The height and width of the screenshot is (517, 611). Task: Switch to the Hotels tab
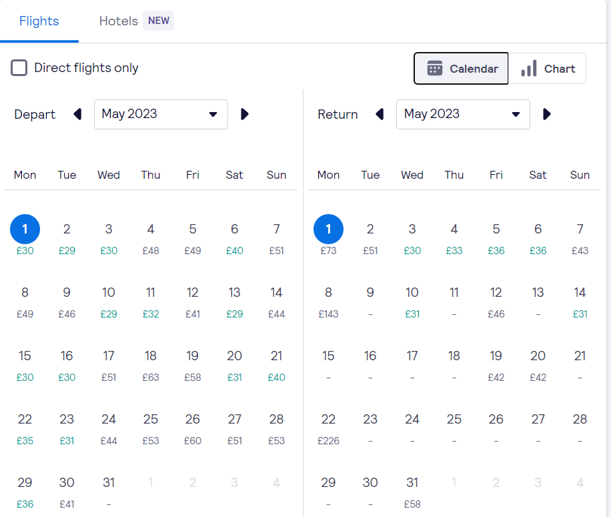[x=118, y=21]
